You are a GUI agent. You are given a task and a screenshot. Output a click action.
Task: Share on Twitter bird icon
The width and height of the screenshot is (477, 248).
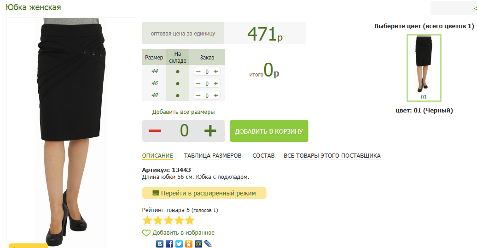click(x=179, y=244)
